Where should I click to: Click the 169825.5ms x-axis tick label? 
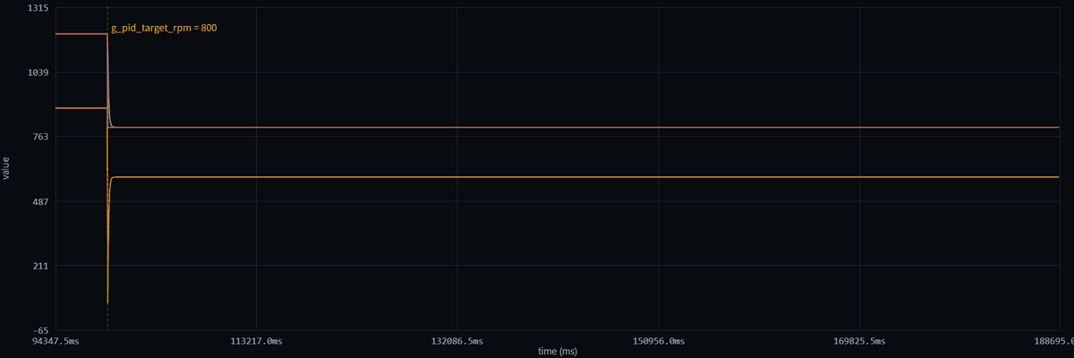(859, 342)
